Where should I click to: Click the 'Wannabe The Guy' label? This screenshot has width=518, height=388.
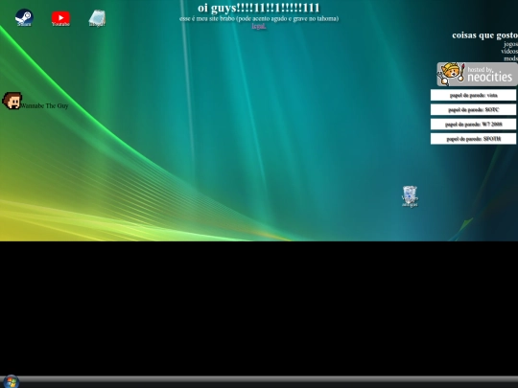pyautogui.click(x=44, y=105)
